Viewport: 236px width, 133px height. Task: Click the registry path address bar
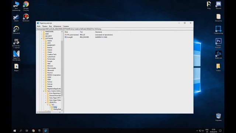115,29
